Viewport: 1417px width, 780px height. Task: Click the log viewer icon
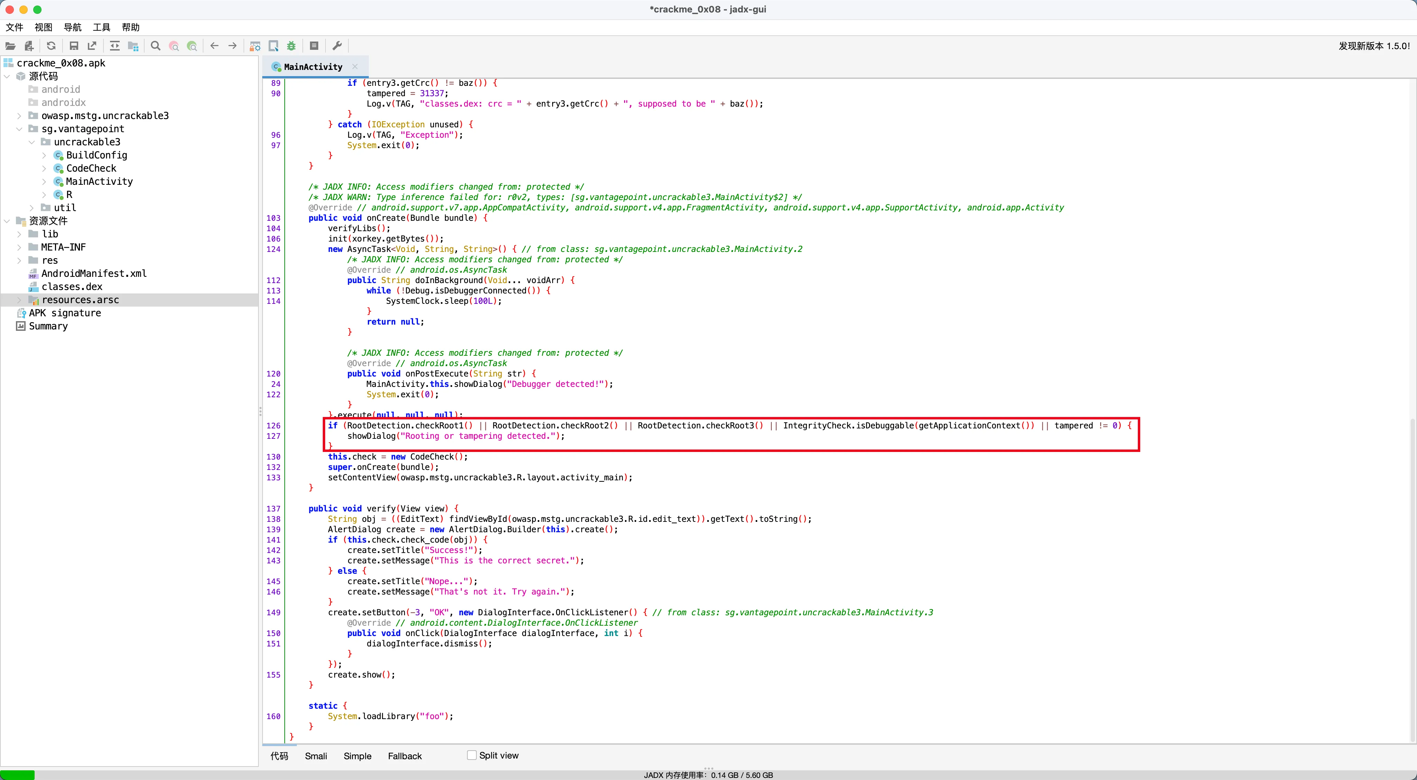[314, 46]
